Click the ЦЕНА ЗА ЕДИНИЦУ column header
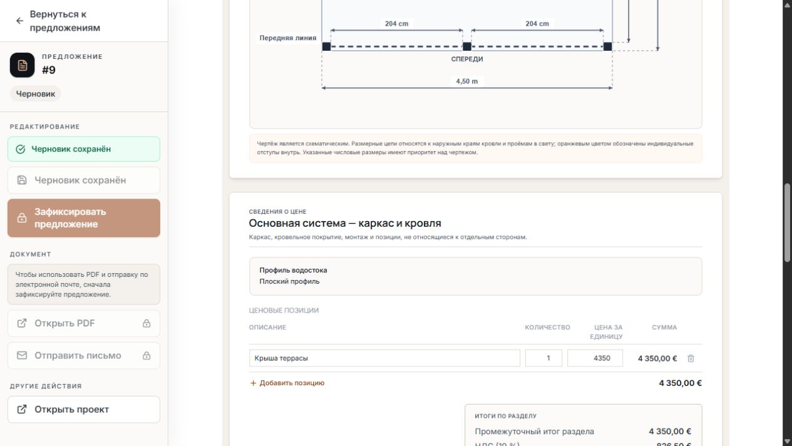The width and height of the screenshot is (792, 446). point(606,332)
